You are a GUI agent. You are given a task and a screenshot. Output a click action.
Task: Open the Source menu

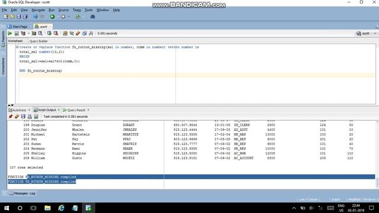click(63, 10)
